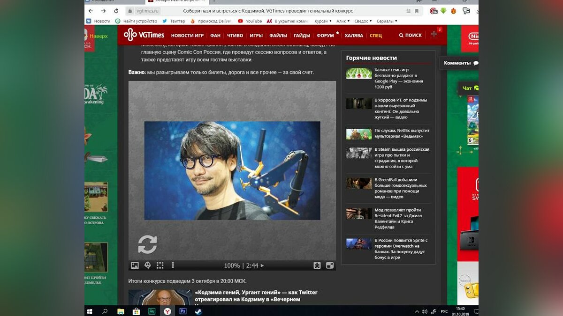Click the puzzle restart circular arrows icon
563x316 pixels.
tap(147, 244)
